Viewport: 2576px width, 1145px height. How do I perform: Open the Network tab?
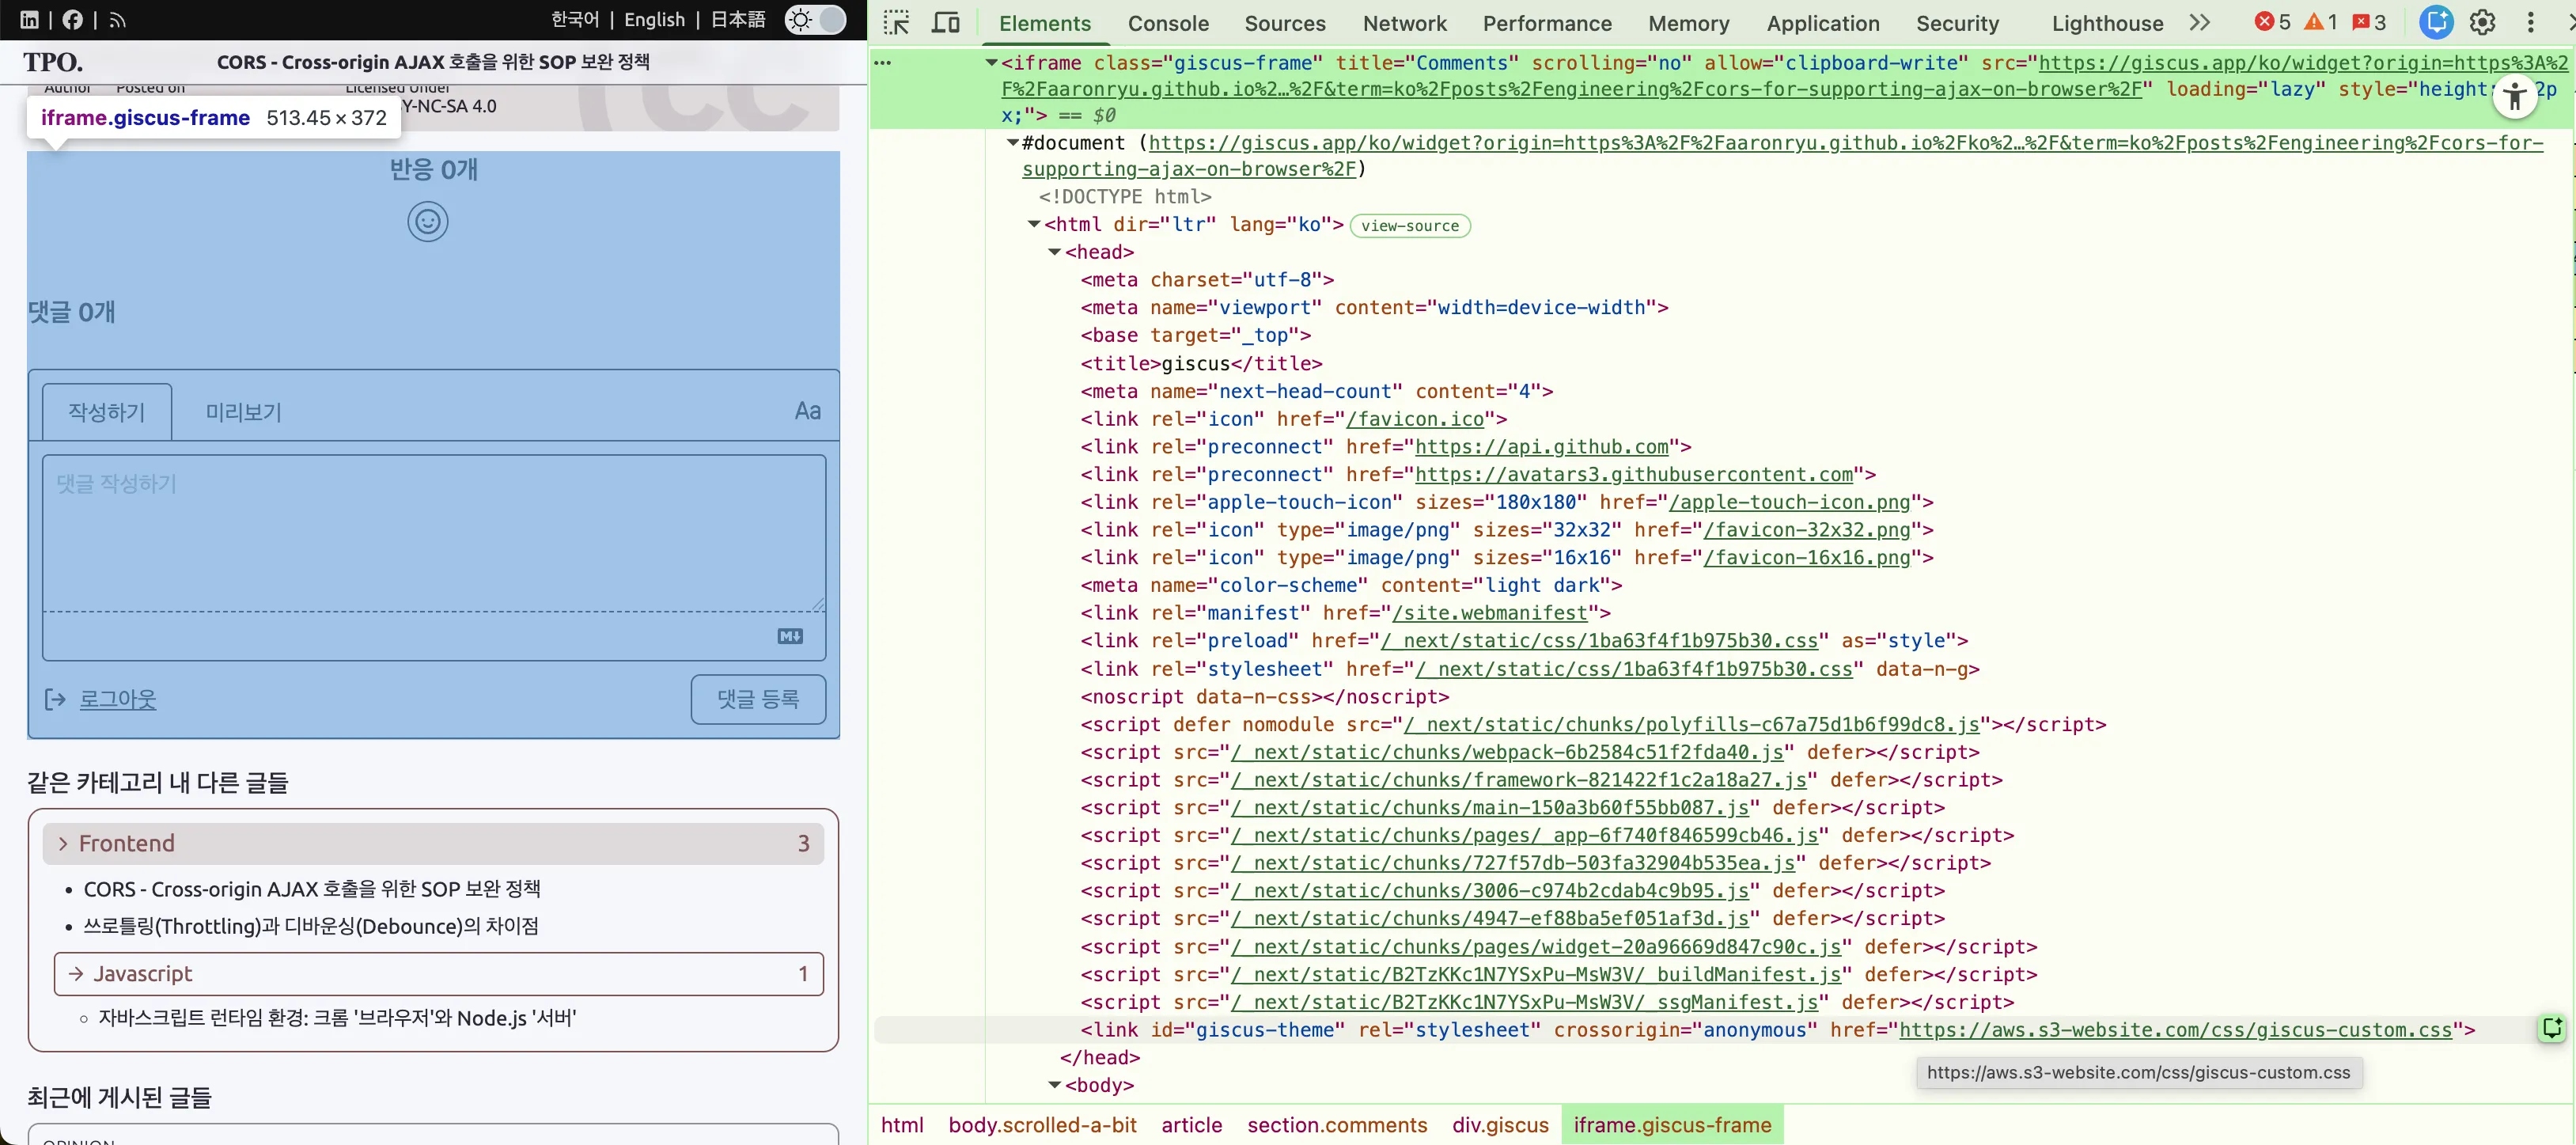[1405, 23]
